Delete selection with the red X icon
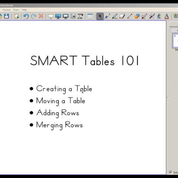178x178 pixels. coord(41,16)
